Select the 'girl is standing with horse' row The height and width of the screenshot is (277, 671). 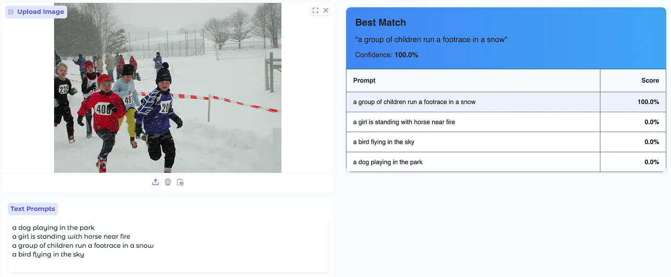point(506,122)
